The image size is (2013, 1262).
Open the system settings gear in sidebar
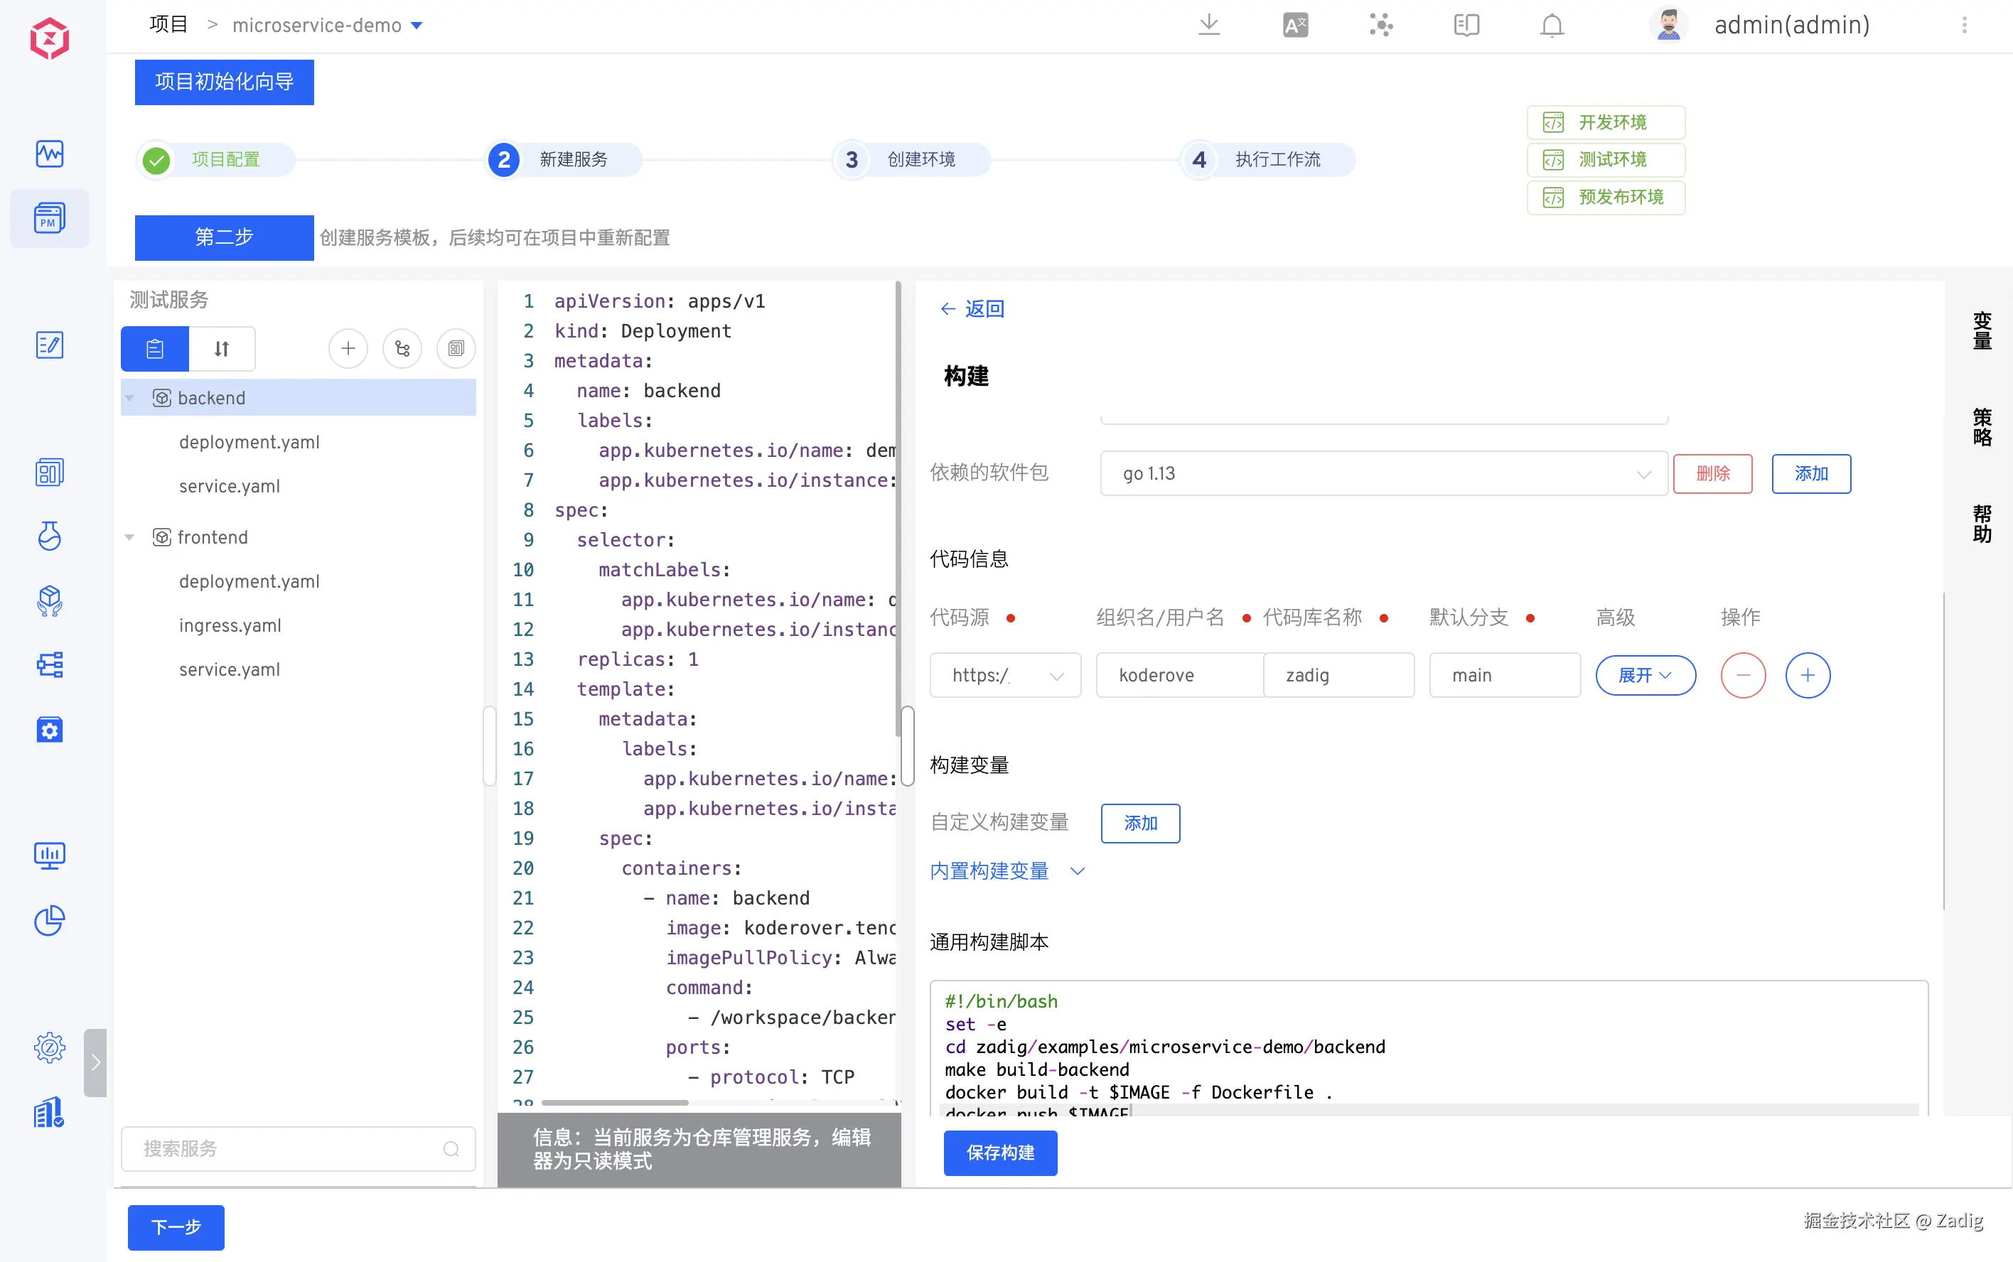click(x=49, y=1047)
